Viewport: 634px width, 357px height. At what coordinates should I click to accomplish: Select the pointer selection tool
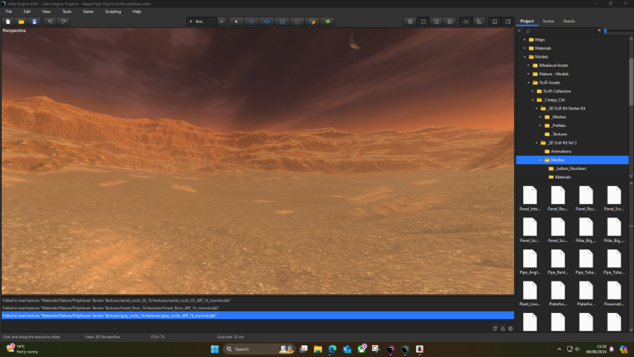pyautogui.click(x=237, y=21)
